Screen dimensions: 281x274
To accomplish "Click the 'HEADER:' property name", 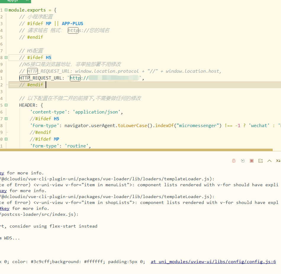I will pyautogui.click(x=28, y=105).
